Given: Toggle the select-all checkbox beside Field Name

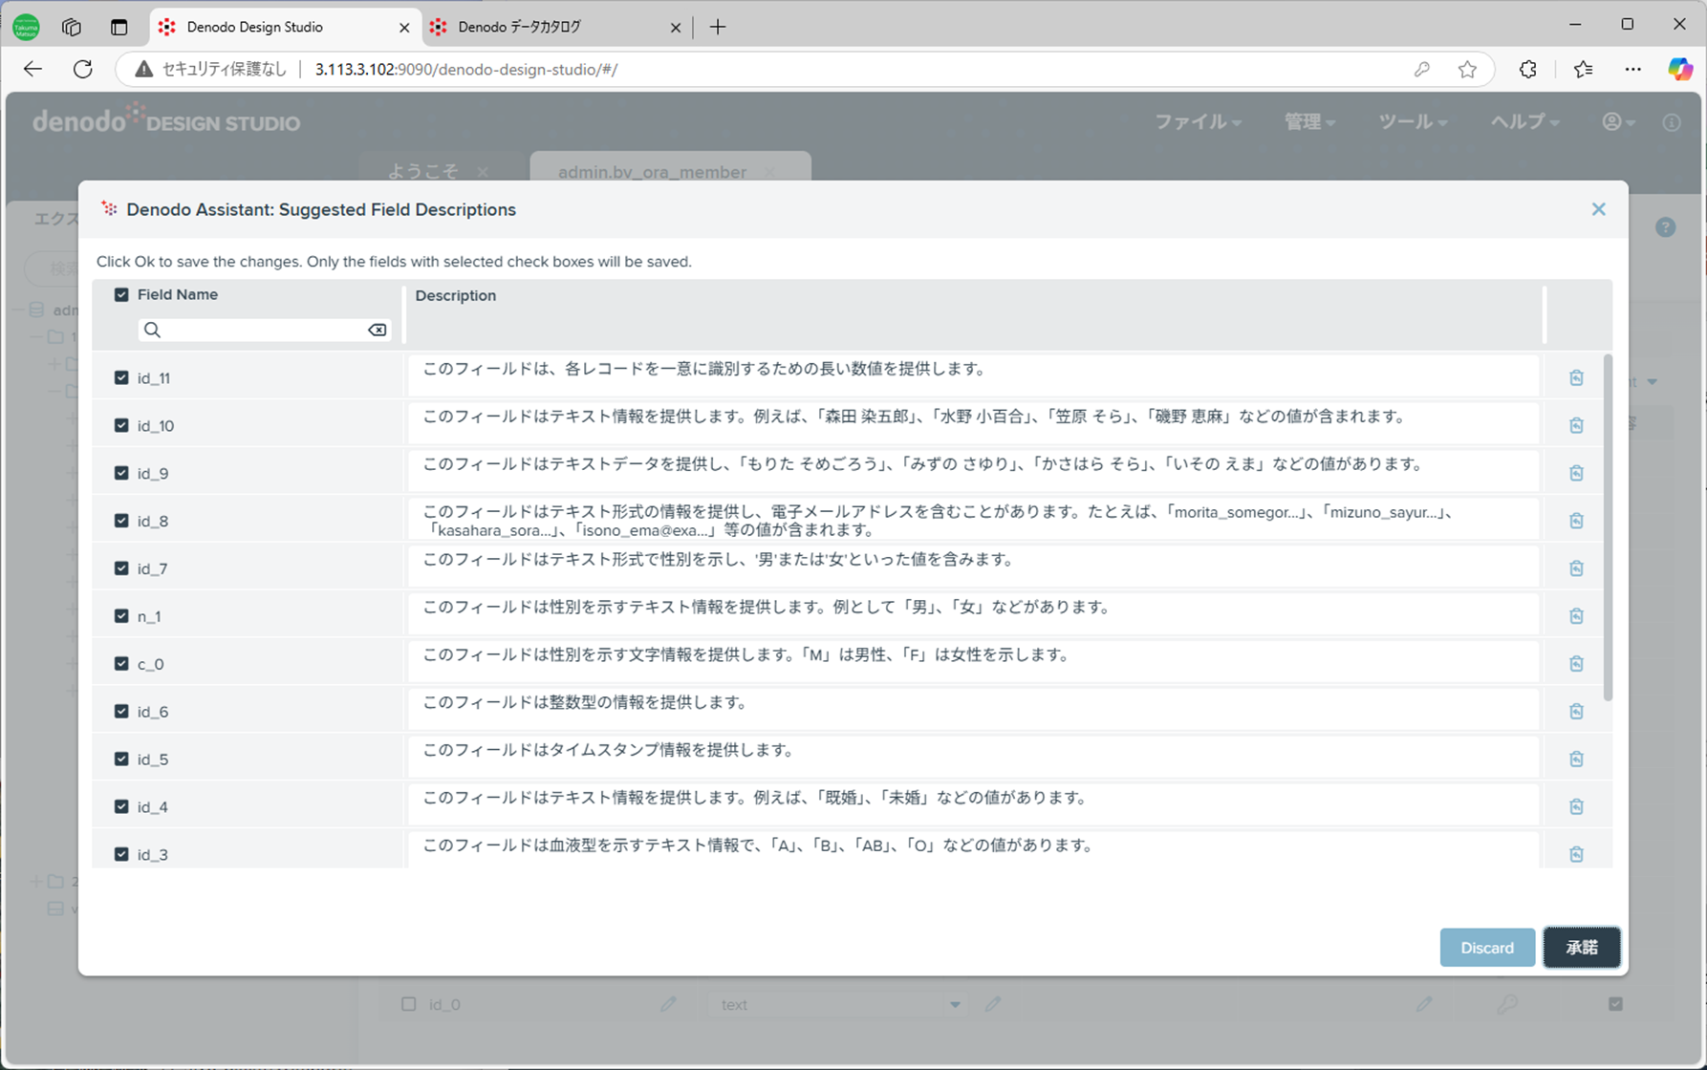Looking at the screenshot, I should click(x=121, y=294).
